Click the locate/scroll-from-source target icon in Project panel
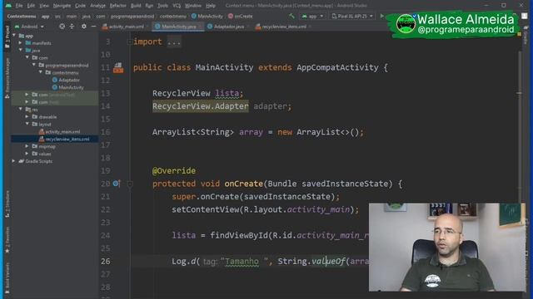The height and width of the screenshot is (299, 533). 62,26
